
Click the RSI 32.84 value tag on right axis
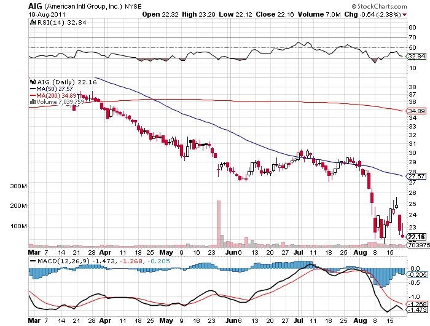pyautogui.click(x=416, y=57)
